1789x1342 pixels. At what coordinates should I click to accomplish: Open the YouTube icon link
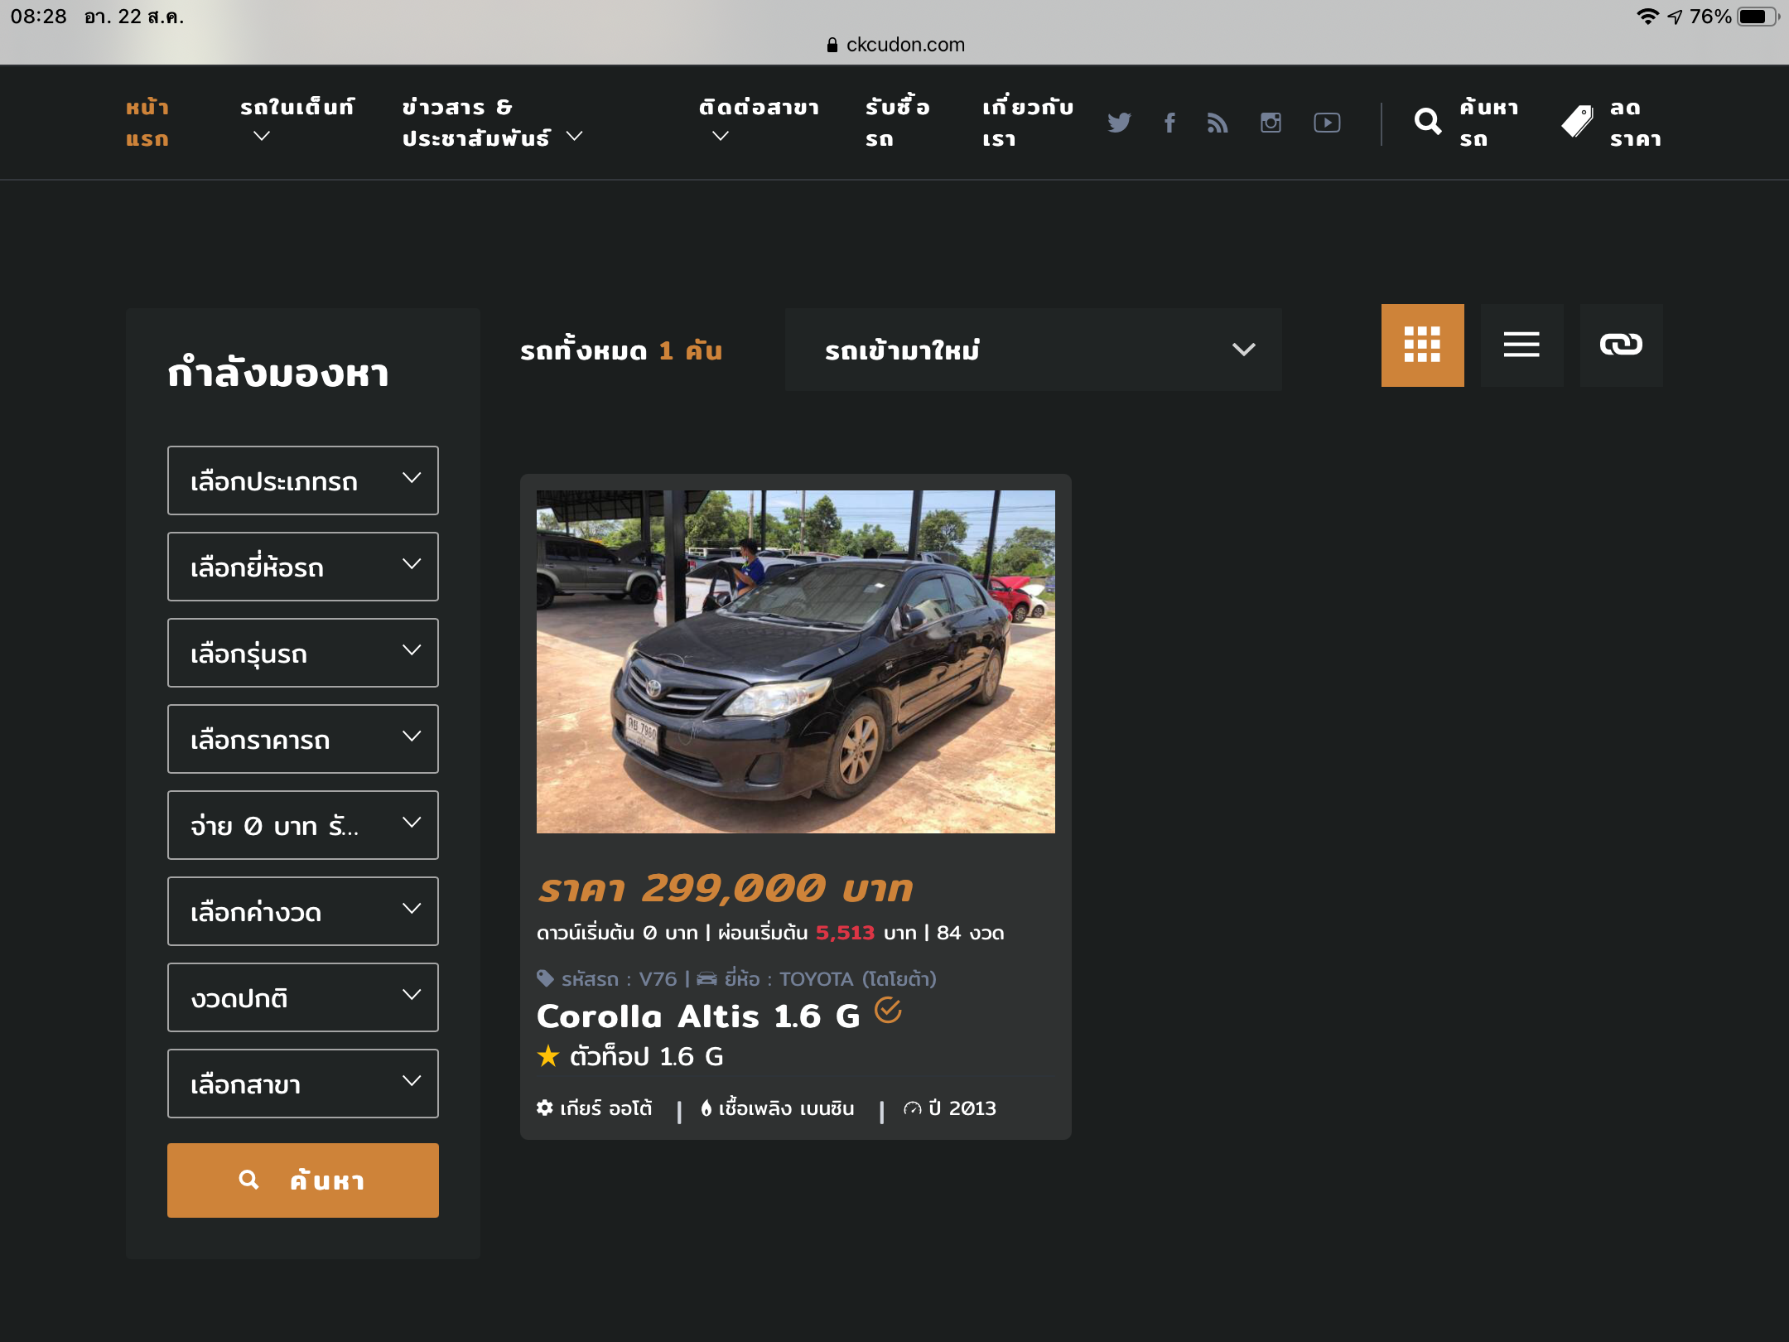(1327, 123)
